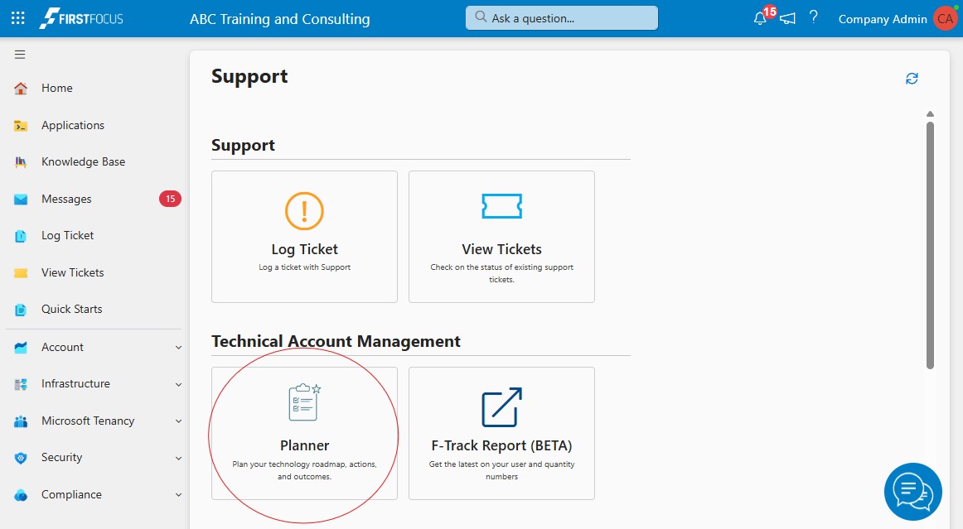Click the app launcher grid icon

pos(17,17)
